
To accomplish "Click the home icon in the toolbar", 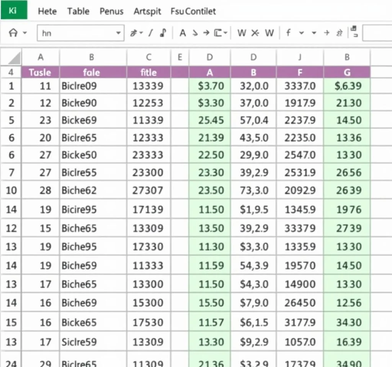I will 13,33.
